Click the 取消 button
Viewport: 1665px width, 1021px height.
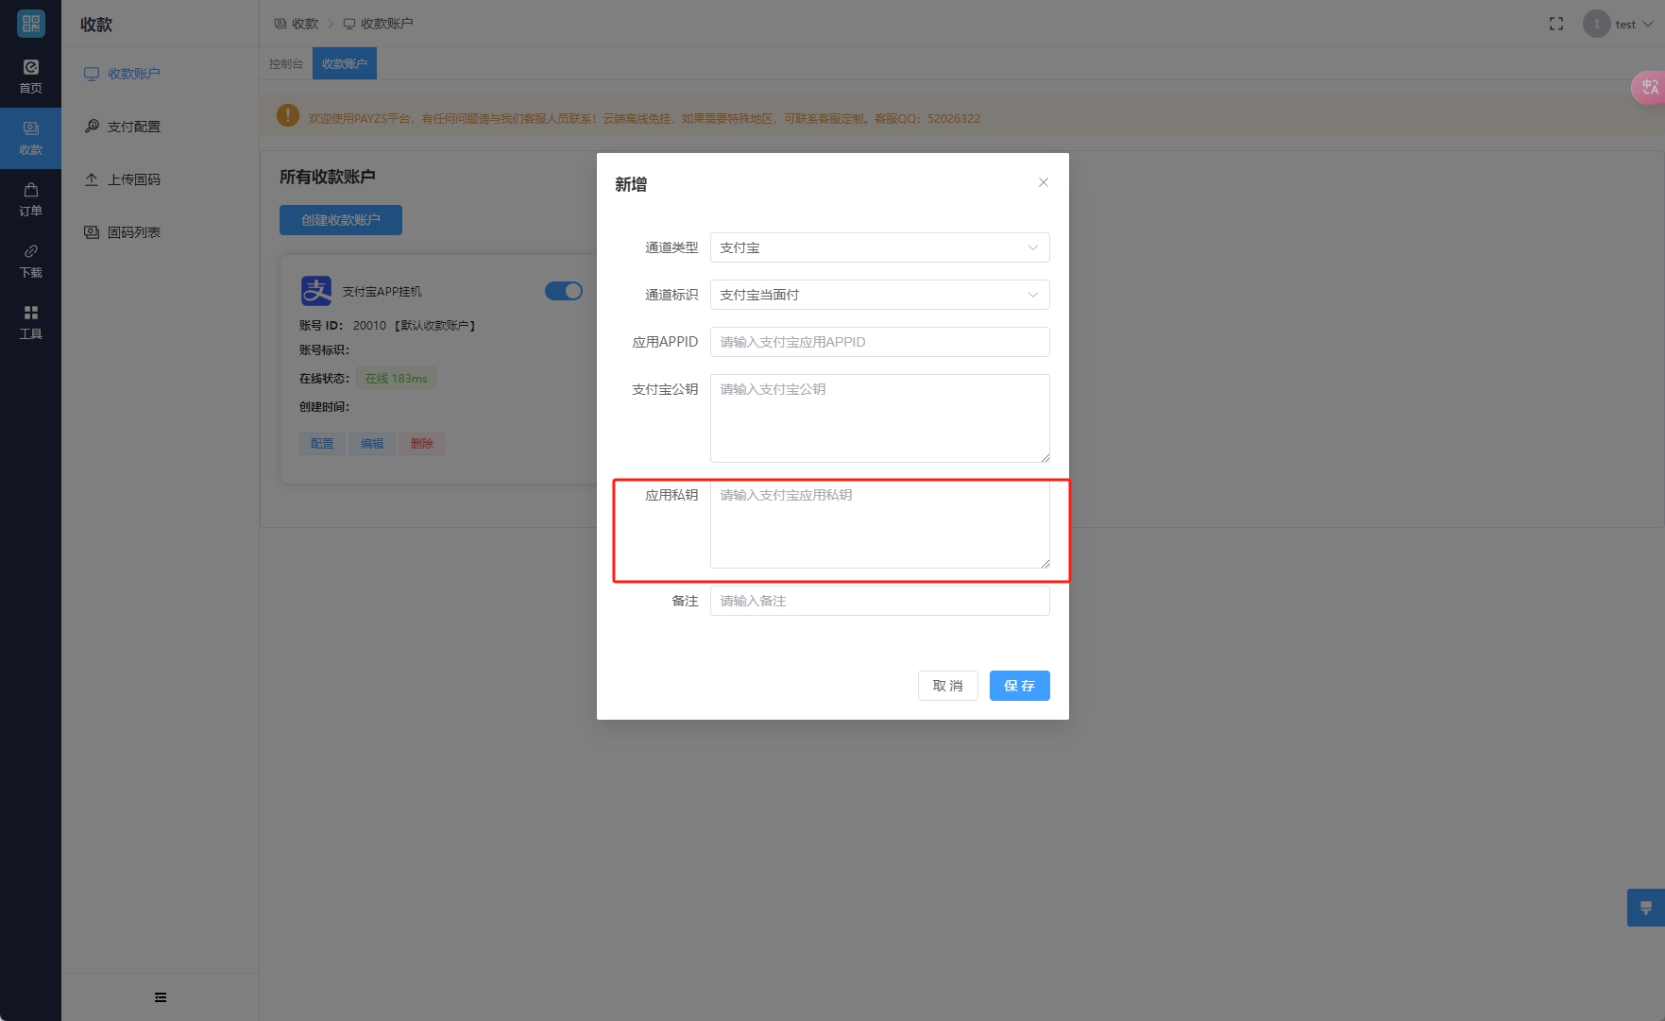(x=947, y=686)
